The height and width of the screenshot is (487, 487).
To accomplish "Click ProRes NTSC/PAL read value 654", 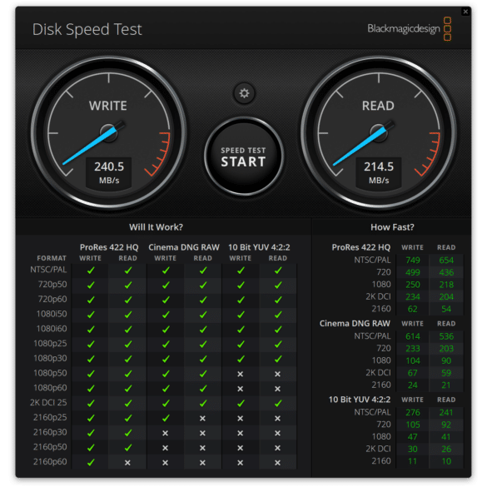I will pyautogui.click(x=446, y=260).
